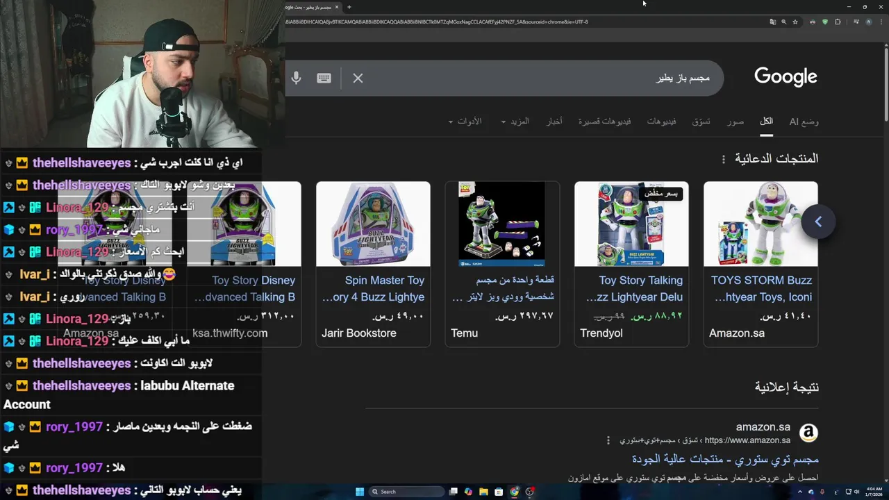Click the ٢٩٧٫٦٧ ر.س Temu price

point(524,315)
